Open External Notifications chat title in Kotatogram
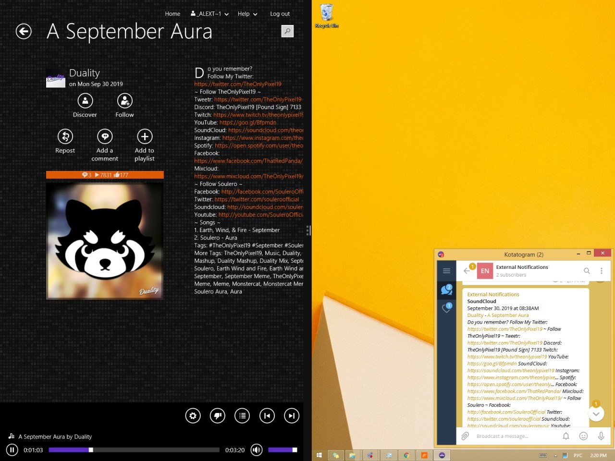 click(522, 267)
